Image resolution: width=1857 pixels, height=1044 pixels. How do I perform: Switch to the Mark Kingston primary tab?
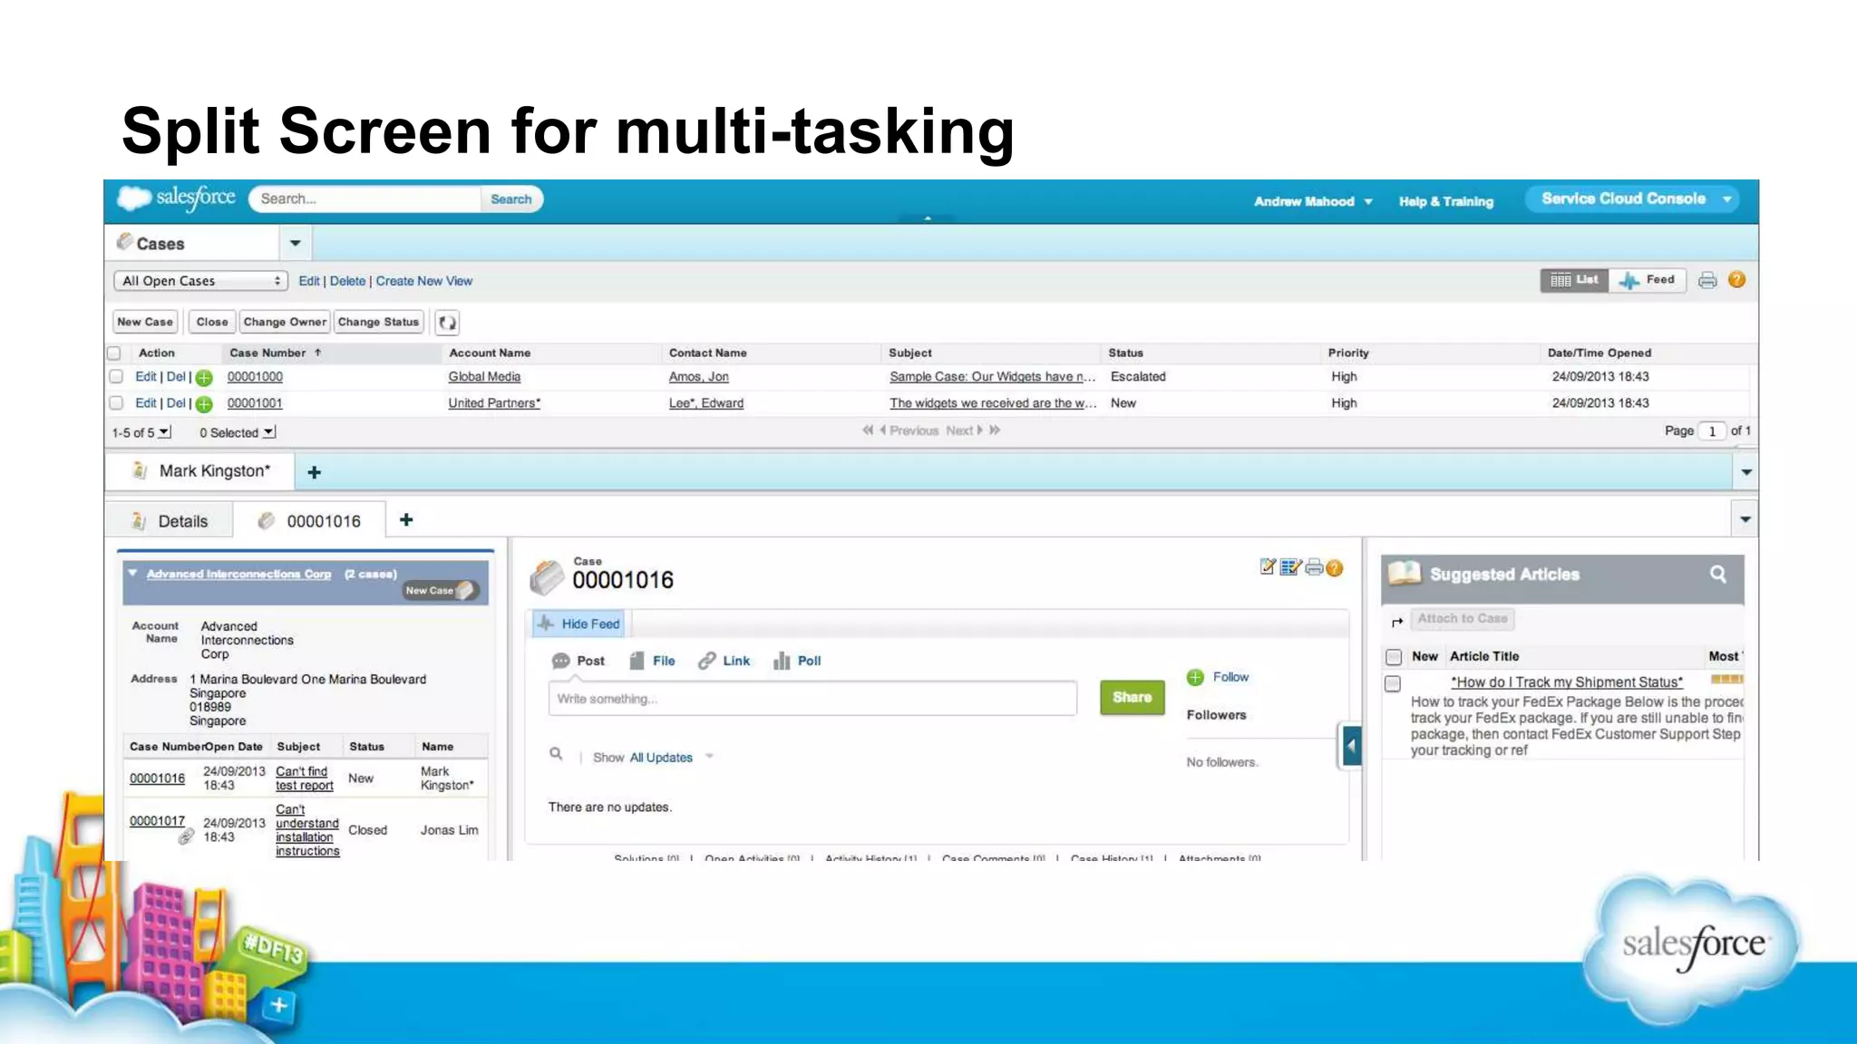[x=201, y=471]
